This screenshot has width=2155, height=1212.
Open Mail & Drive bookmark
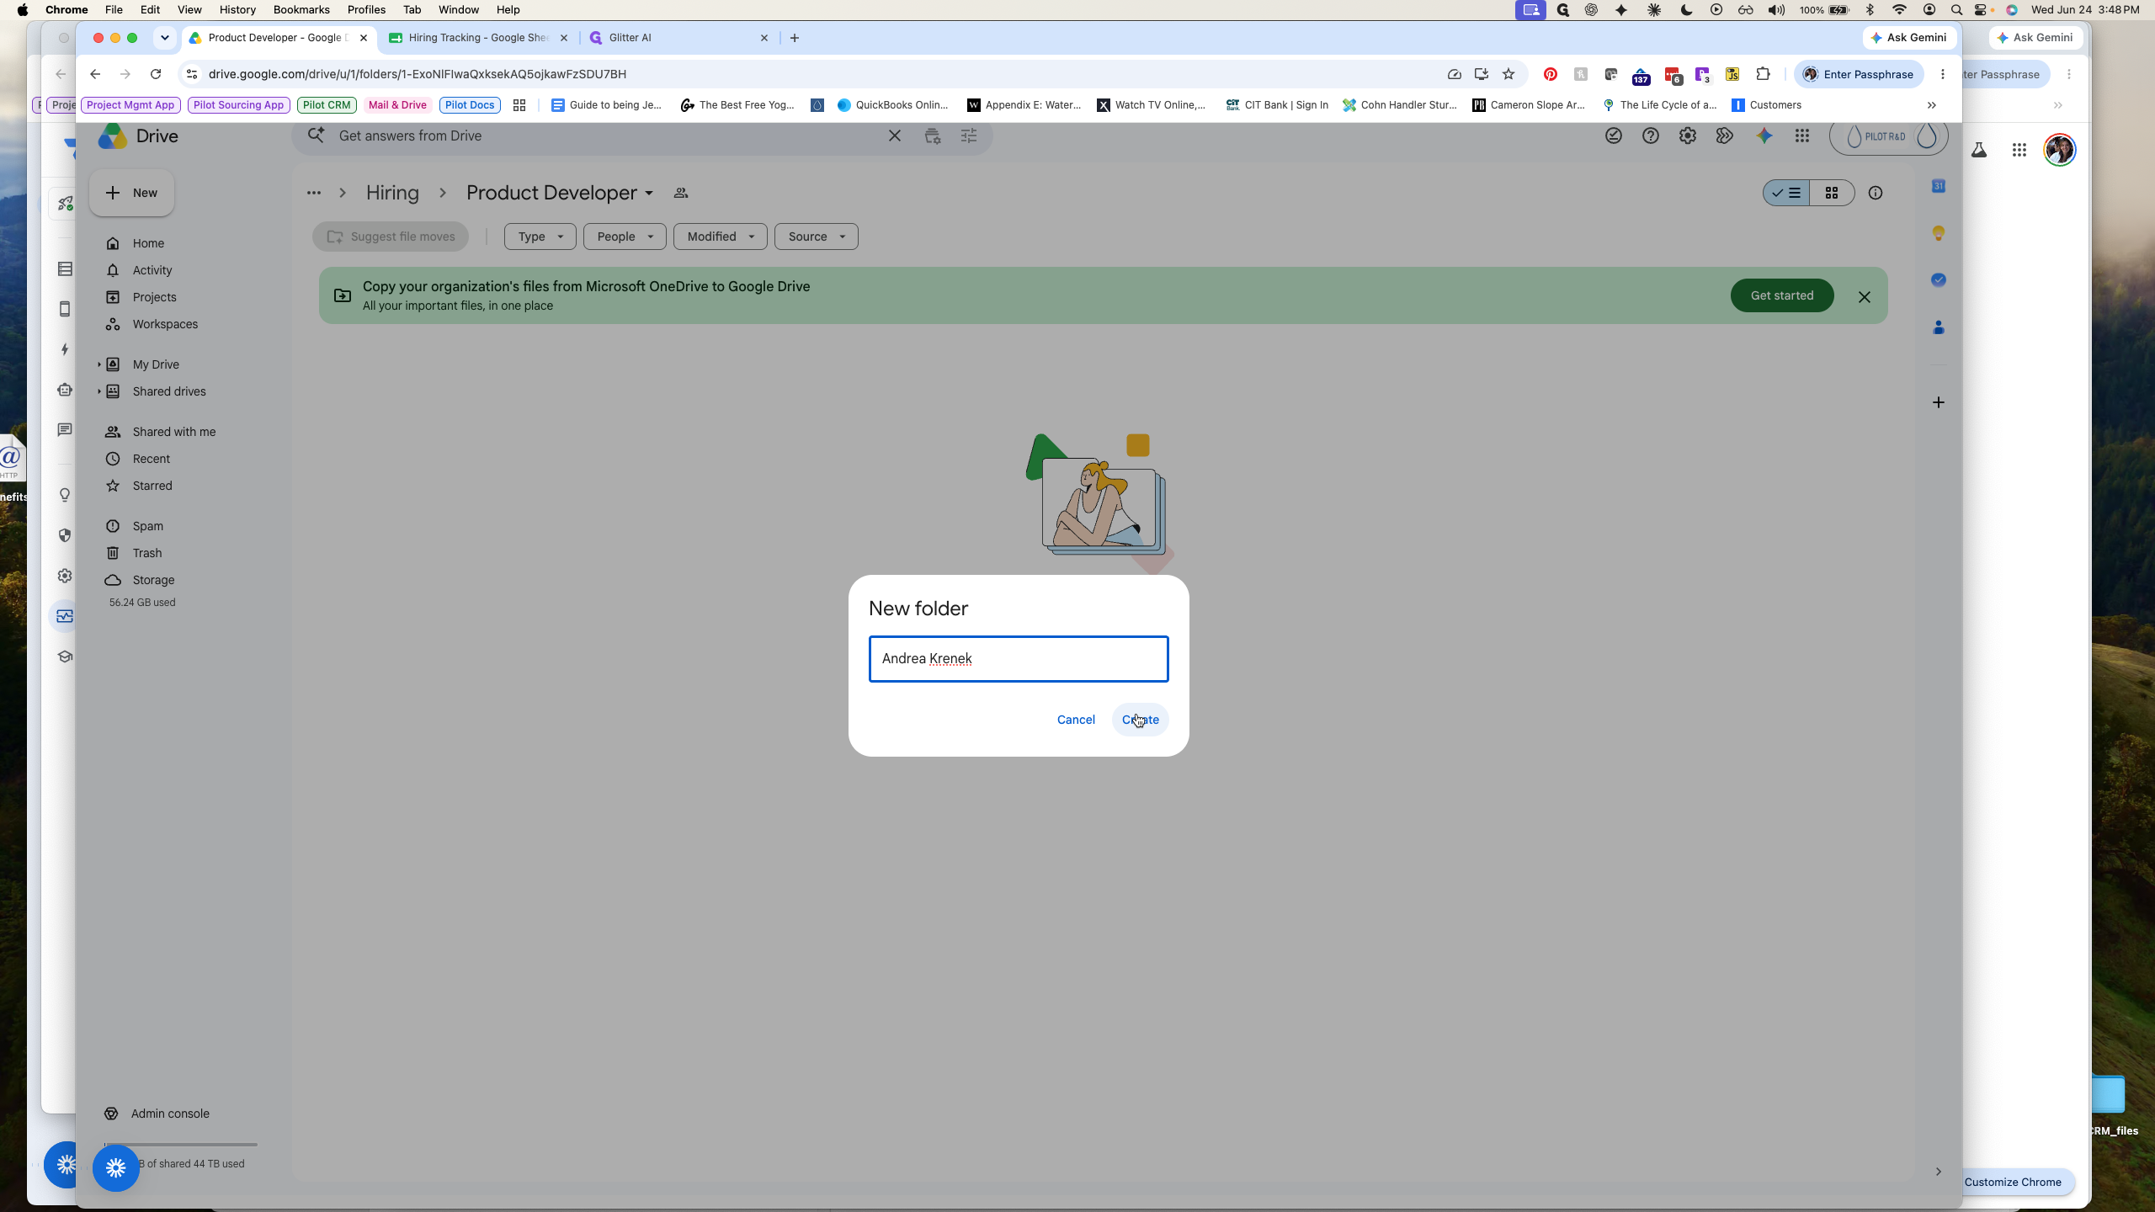click(397, 105)
